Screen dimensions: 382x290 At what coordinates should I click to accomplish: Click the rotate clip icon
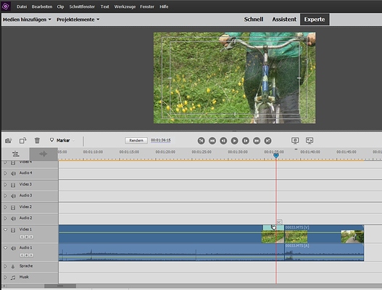pyautogui.click(x=22, y=141)
